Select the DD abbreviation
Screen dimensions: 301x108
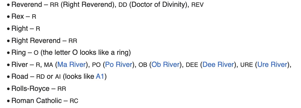(123, 5)
